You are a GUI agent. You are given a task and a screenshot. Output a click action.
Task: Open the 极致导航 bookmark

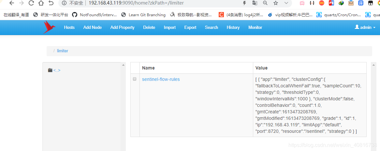pyautogui.click(x=191, y=15)
